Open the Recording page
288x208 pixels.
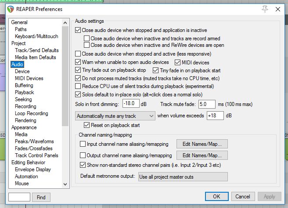coord(25,106)
